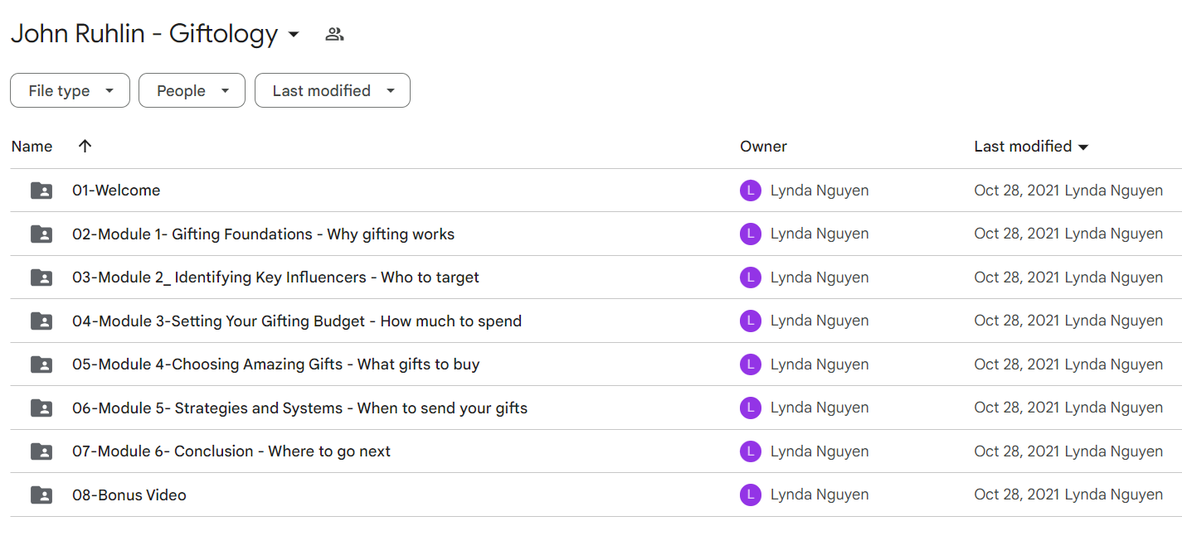Click owner name Lynda Nguyen for 04-Module 3
The width and height of the screenshot is (1182, 555).
pos(820,321)
